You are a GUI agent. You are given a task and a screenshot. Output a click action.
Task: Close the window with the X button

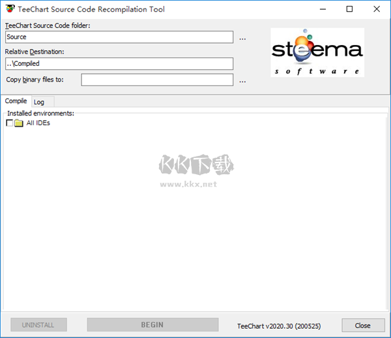[x=377, y=9]
